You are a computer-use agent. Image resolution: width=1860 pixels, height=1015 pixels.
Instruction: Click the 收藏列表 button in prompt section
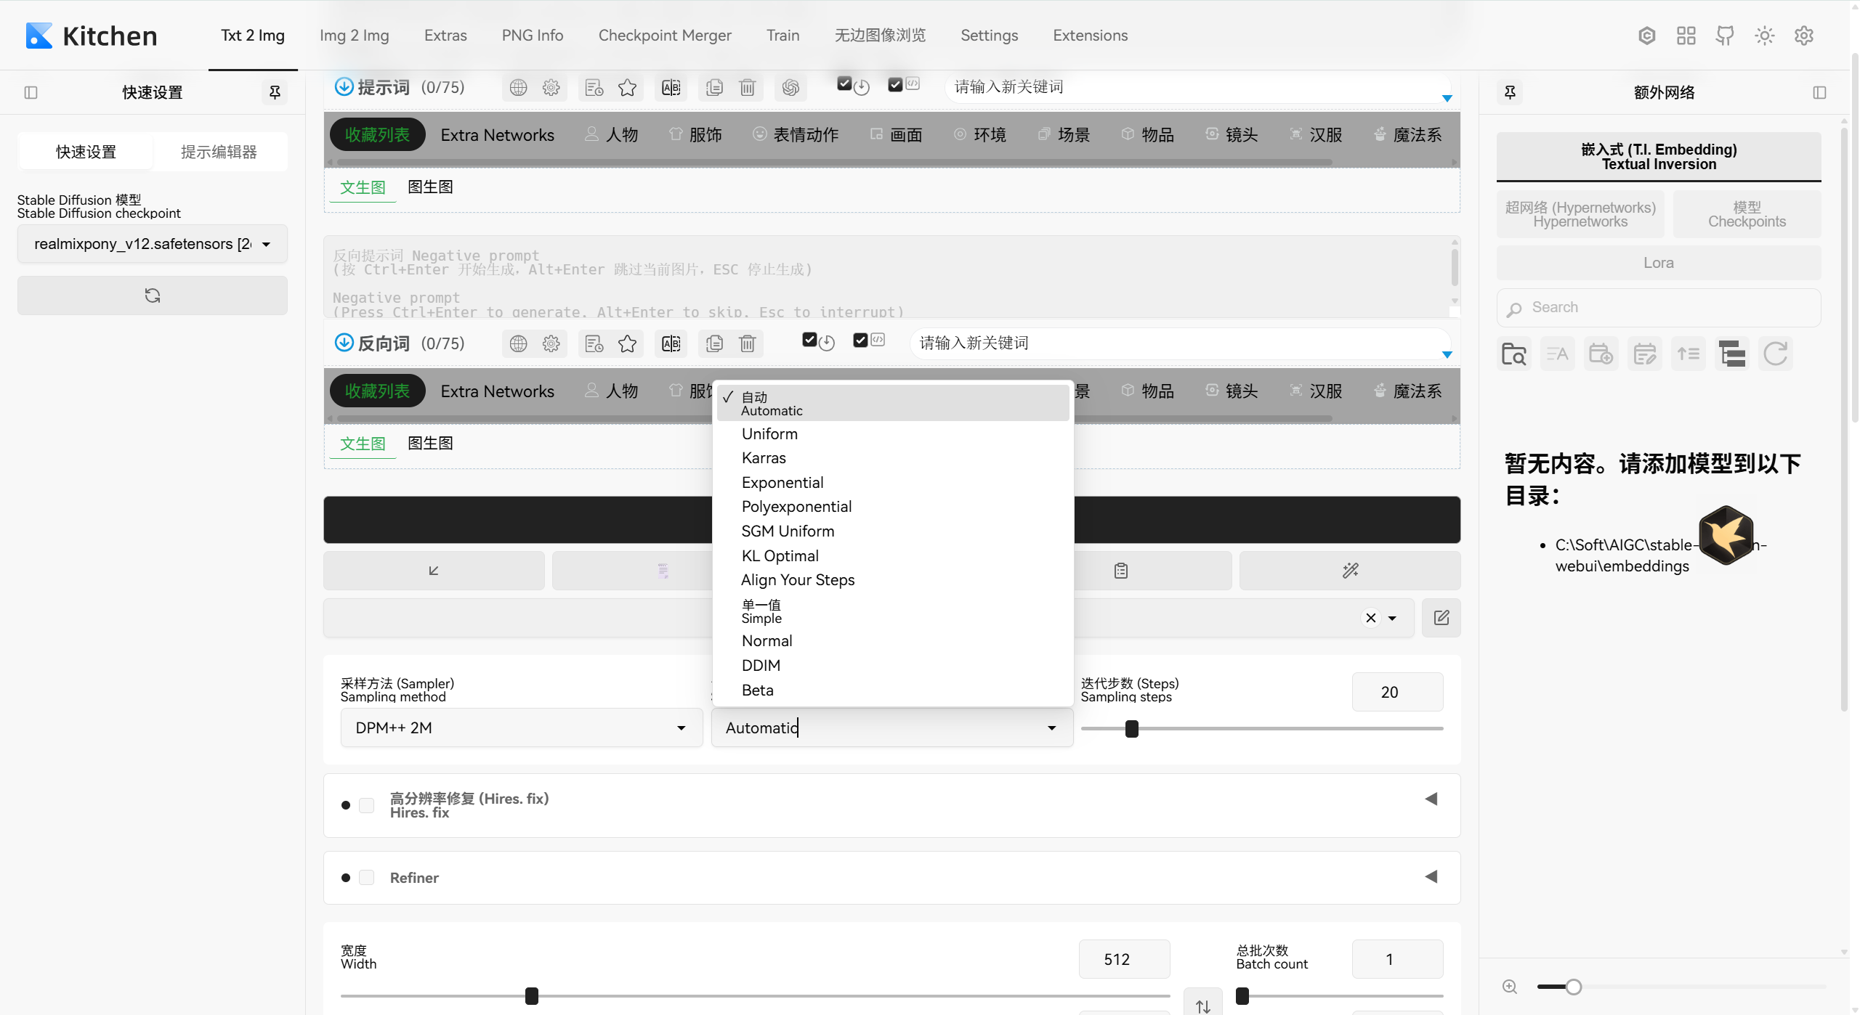pyautogui.click(x=377, y=135)
